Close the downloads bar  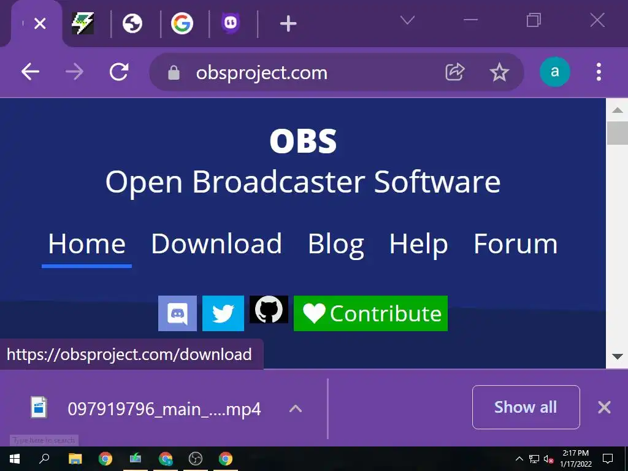(x=604, y=407)
